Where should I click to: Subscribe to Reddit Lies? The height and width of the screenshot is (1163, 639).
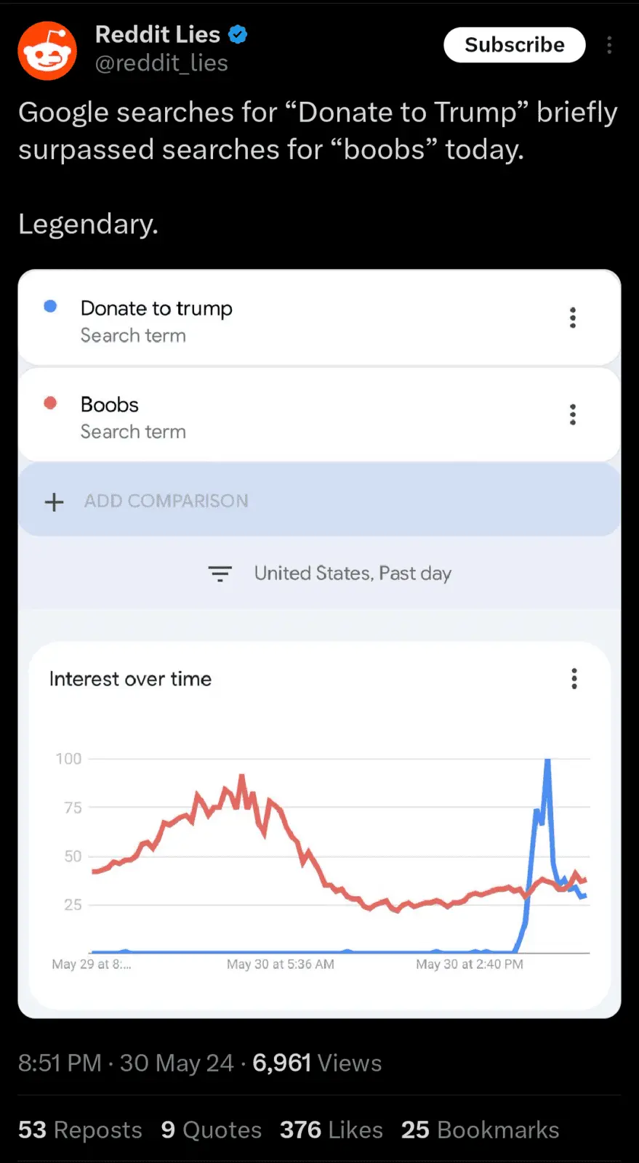point(514,45)
